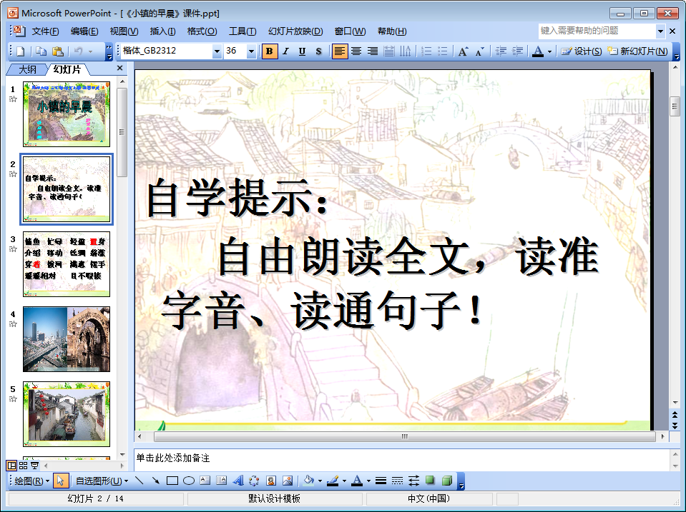Go to the previous slide using double-up arrows

pos(675,415)
